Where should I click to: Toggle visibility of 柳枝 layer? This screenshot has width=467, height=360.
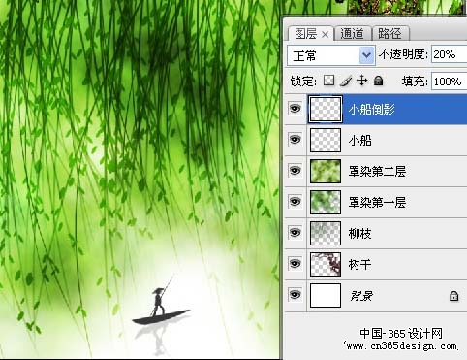(x=295, y=233)
